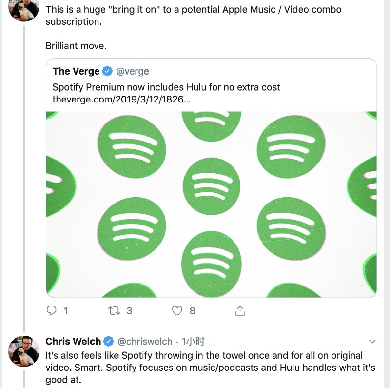This screenshot has width=390, height=388.
Task: Expand the caret menu on Chris Welch's reply
Action: (x=373, y=342)
